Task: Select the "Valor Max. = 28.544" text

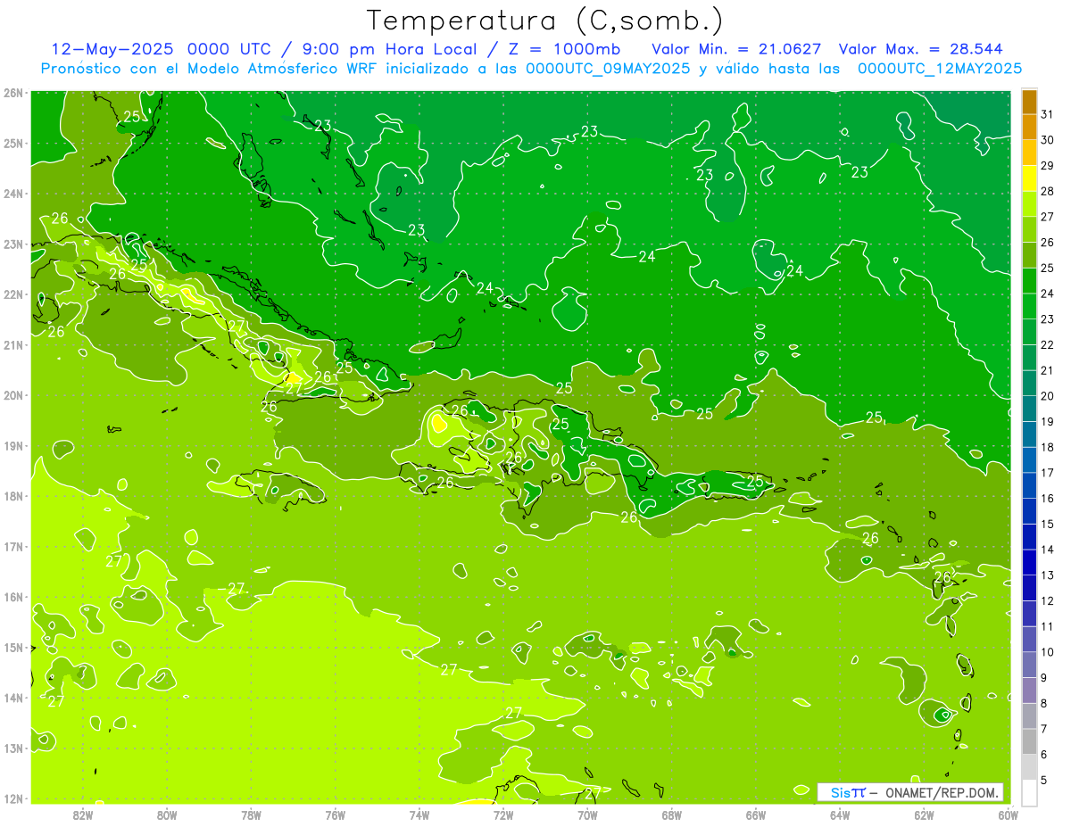Action: 920,49
